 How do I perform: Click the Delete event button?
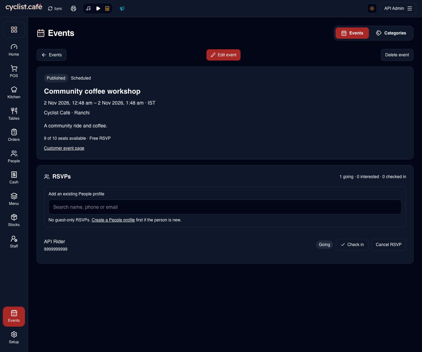(397, 55)
